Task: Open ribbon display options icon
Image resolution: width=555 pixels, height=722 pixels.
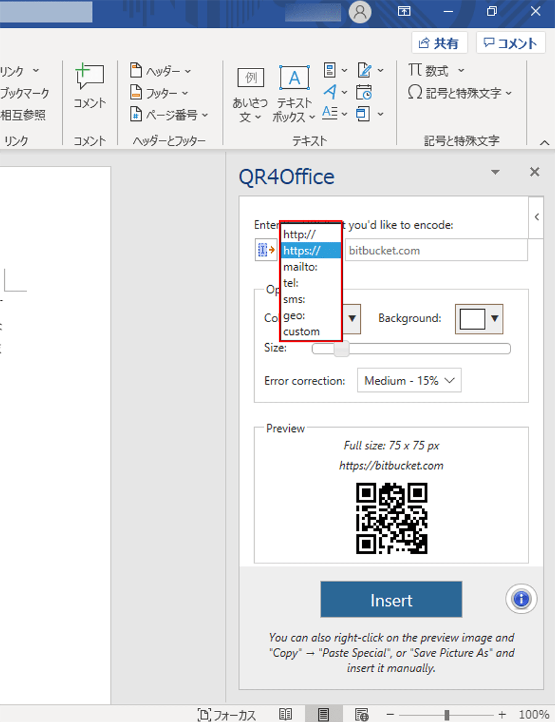Action: [403, 12]
